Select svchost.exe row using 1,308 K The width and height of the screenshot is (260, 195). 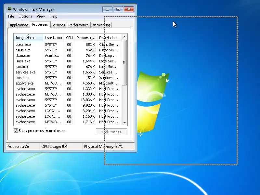pos(68,94)
